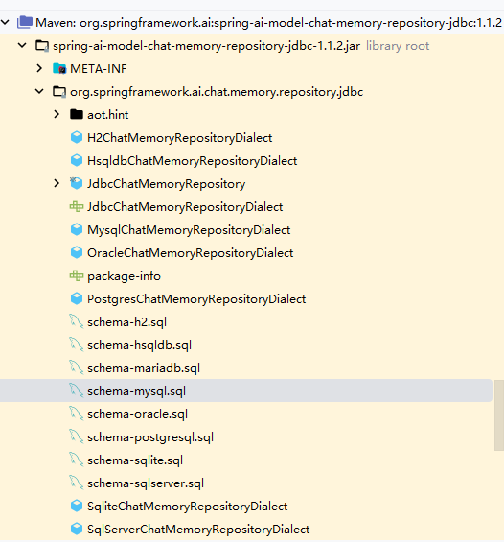Viewport: 504px width, 542px height.
Task: Click the MysqlChatMemoryRepositoryDialect class icon
Action: 77,229
